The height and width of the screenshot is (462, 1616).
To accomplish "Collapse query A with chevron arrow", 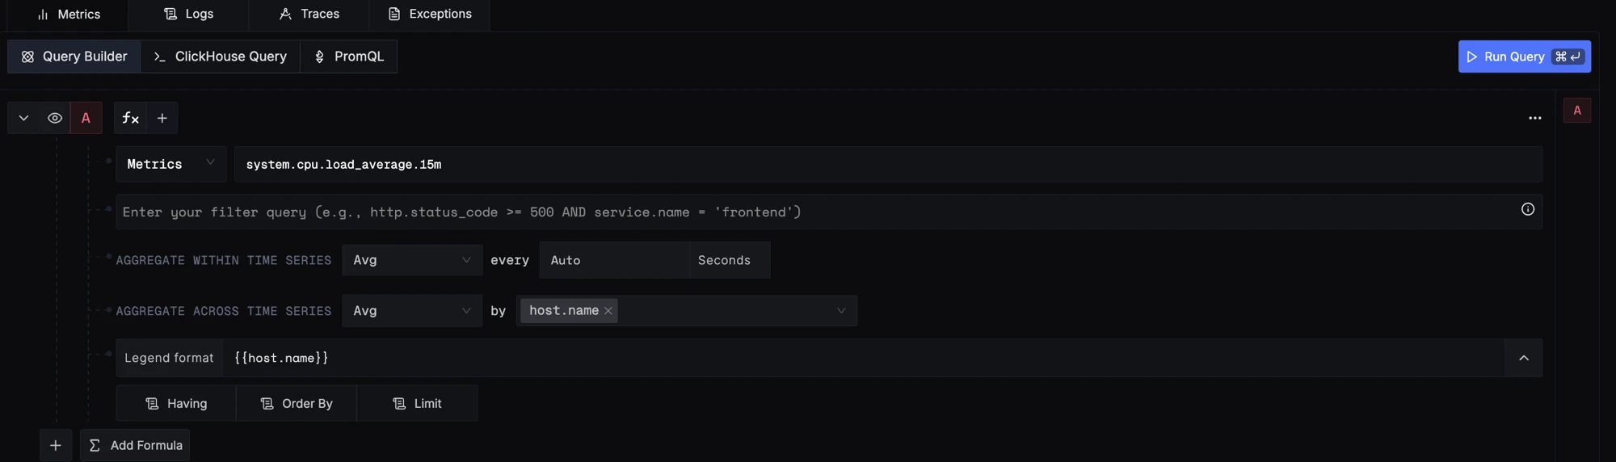I will 23,118.
